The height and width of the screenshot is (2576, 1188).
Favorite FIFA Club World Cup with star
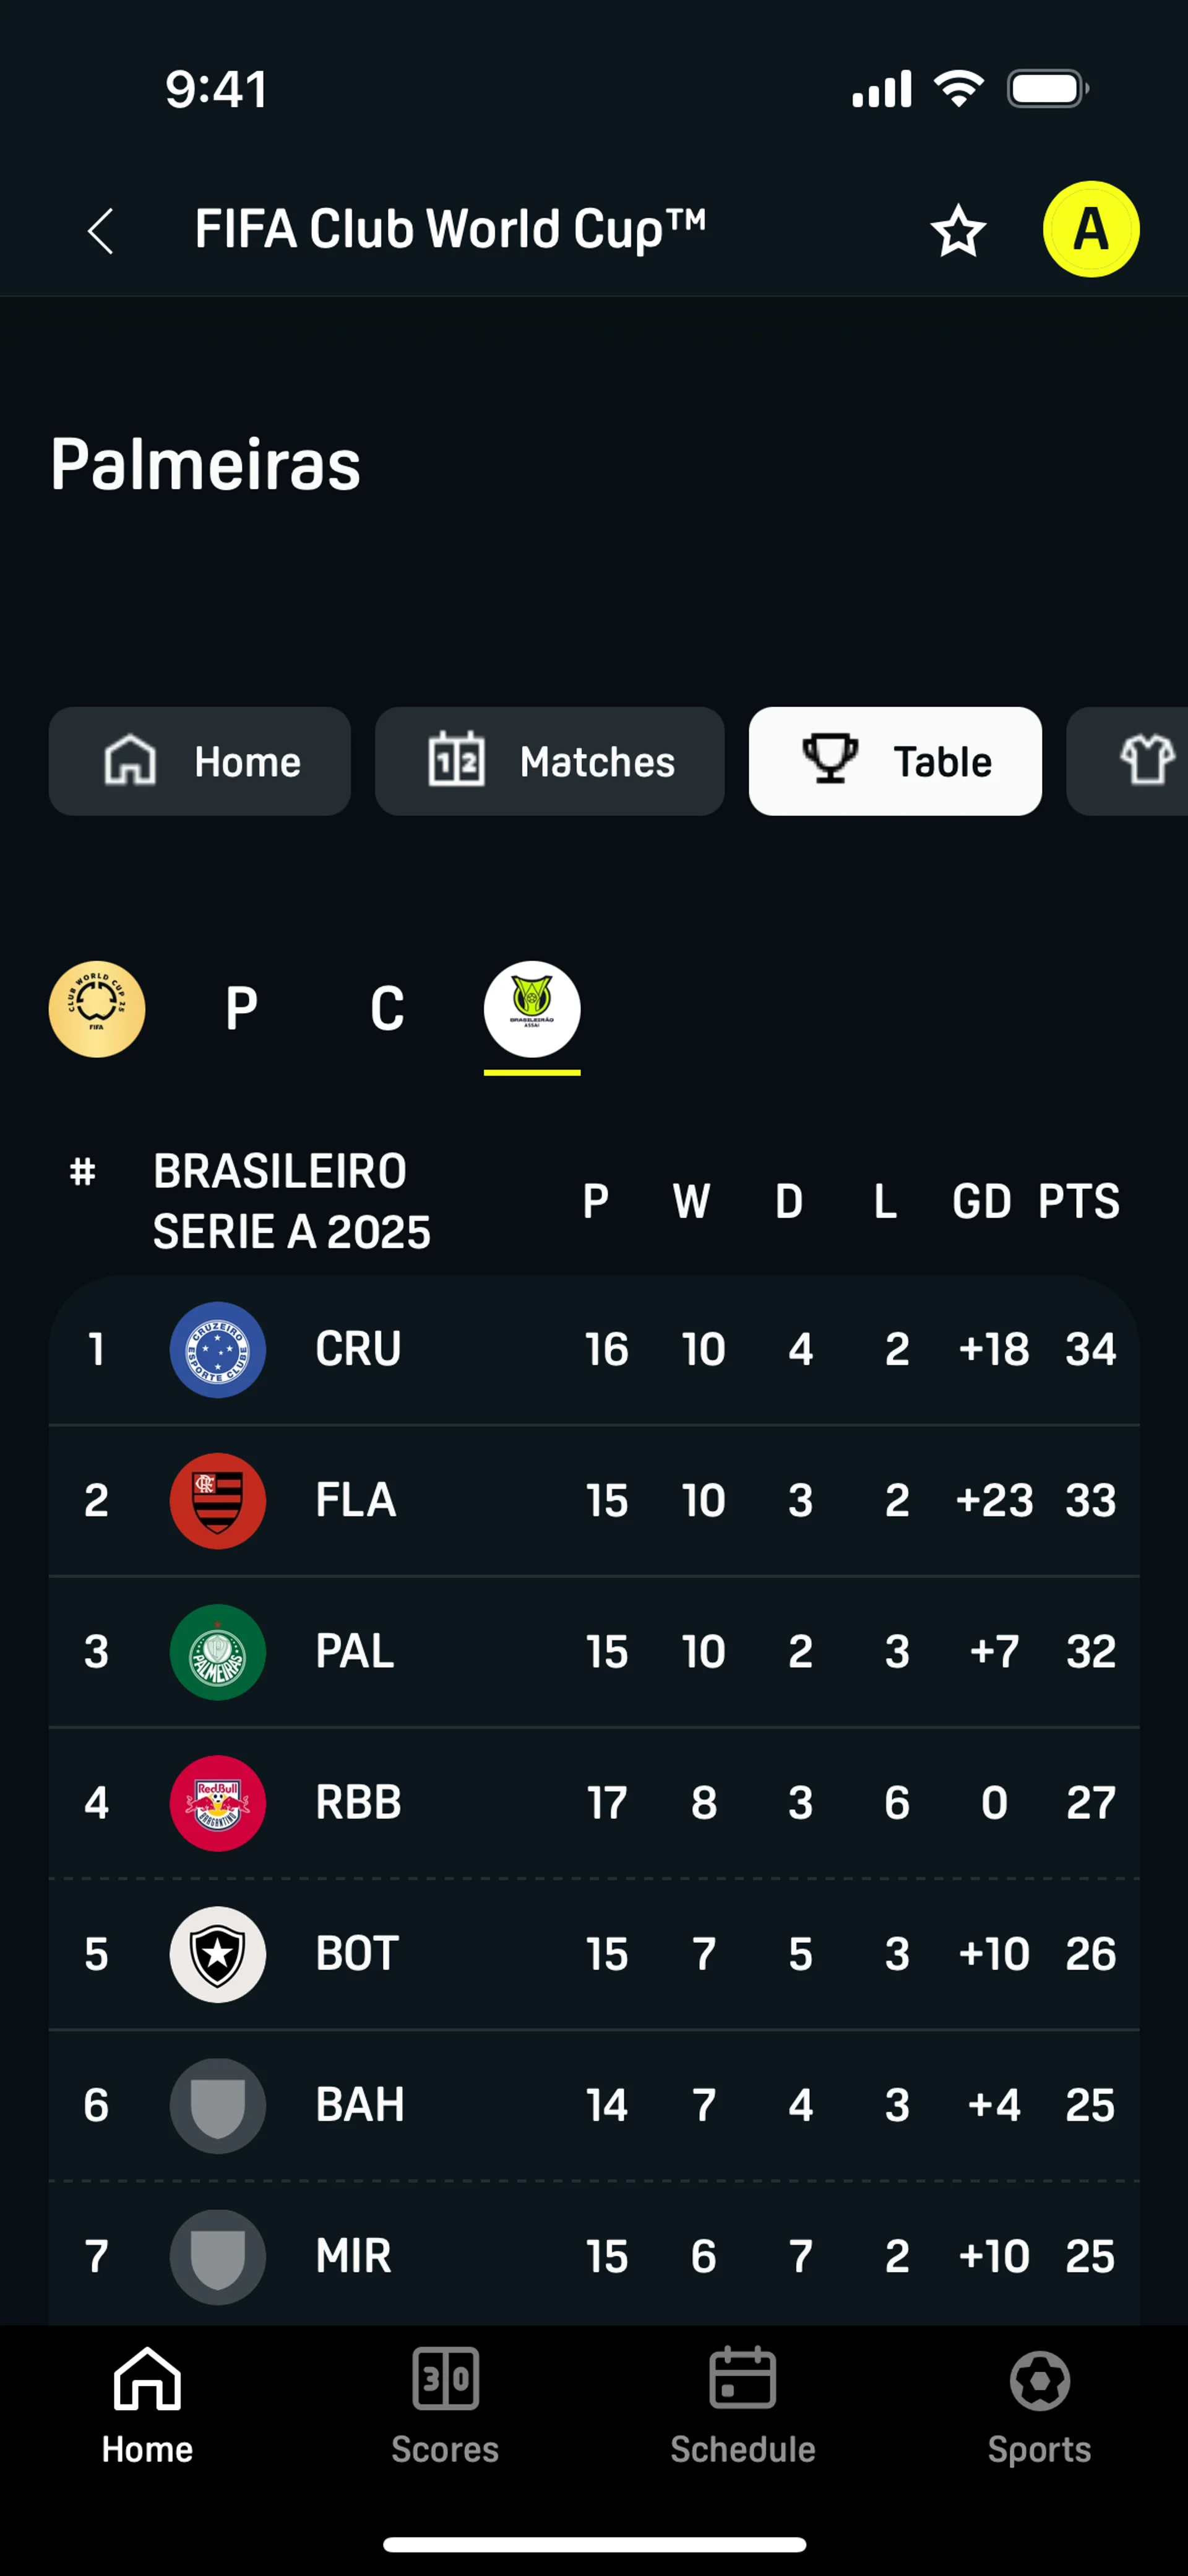coord(958,231)
